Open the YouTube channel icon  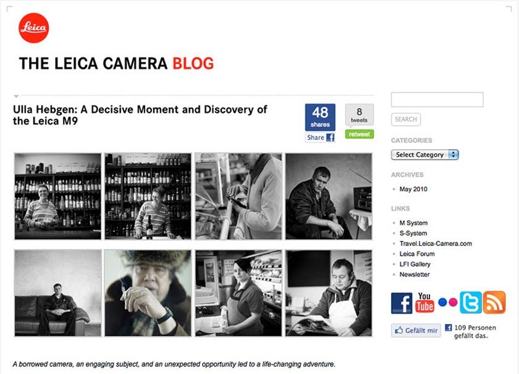[x=424, y=302]
